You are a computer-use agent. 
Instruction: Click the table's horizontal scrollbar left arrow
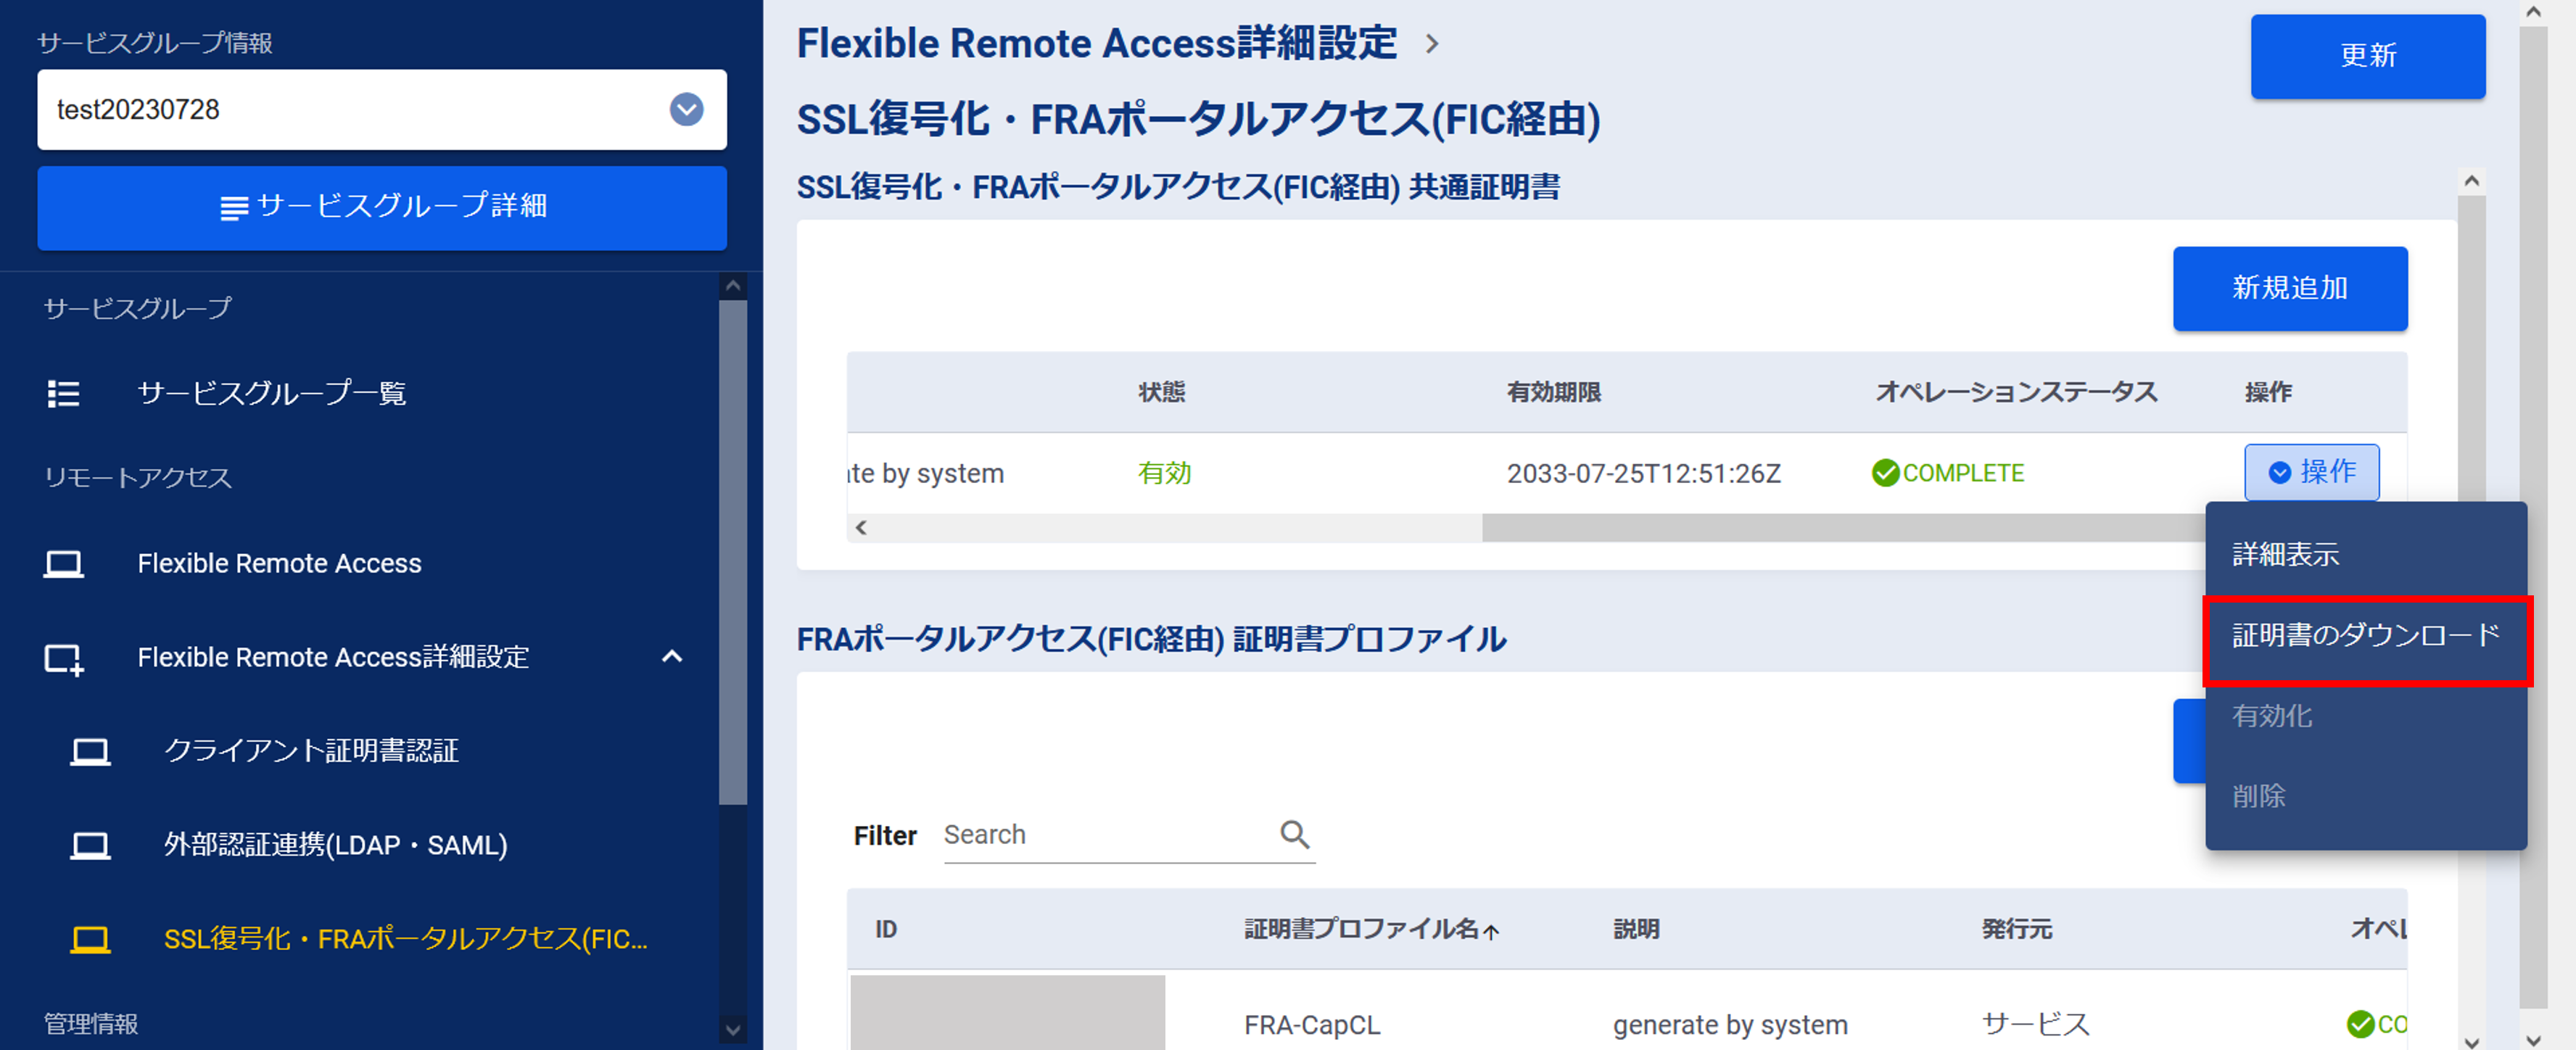(x=861, y=527)
